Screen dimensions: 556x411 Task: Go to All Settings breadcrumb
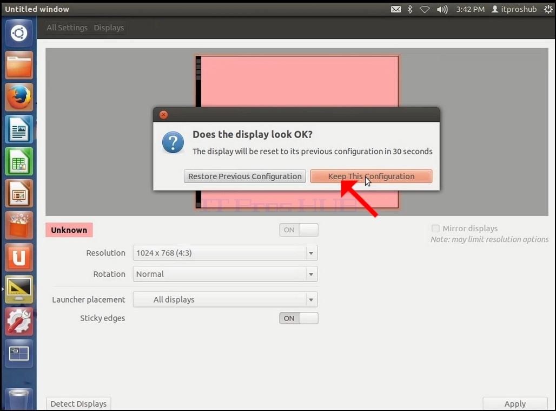pos(67,28)
